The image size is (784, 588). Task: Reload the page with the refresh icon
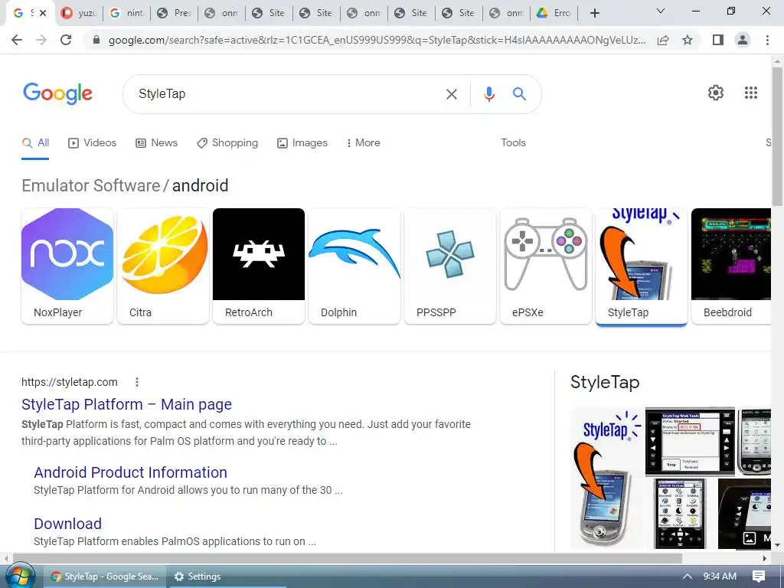coord(66,40)
